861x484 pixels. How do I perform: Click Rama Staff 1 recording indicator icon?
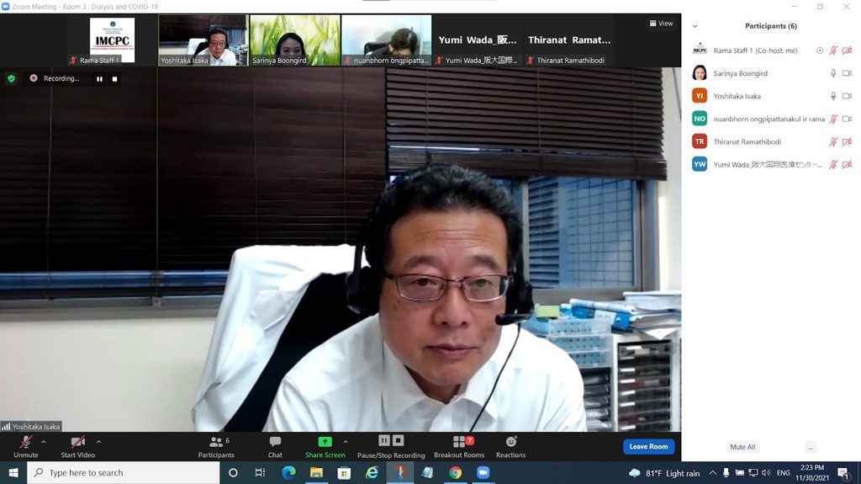[x=820, y=51]
